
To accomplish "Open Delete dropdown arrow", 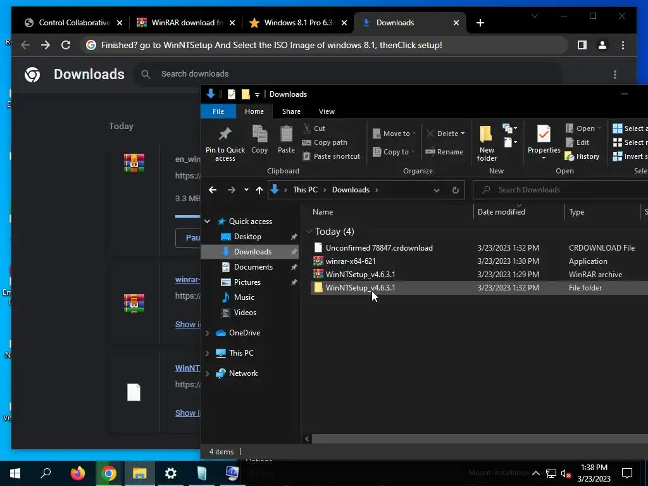I will pyautogui.click(x=463, y=134).
